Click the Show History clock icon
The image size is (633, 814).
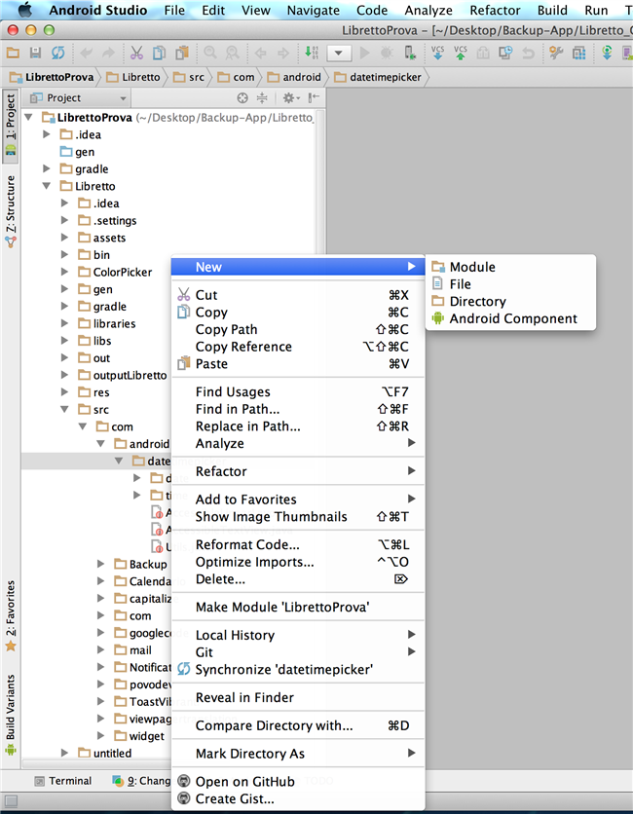point(505,53)
